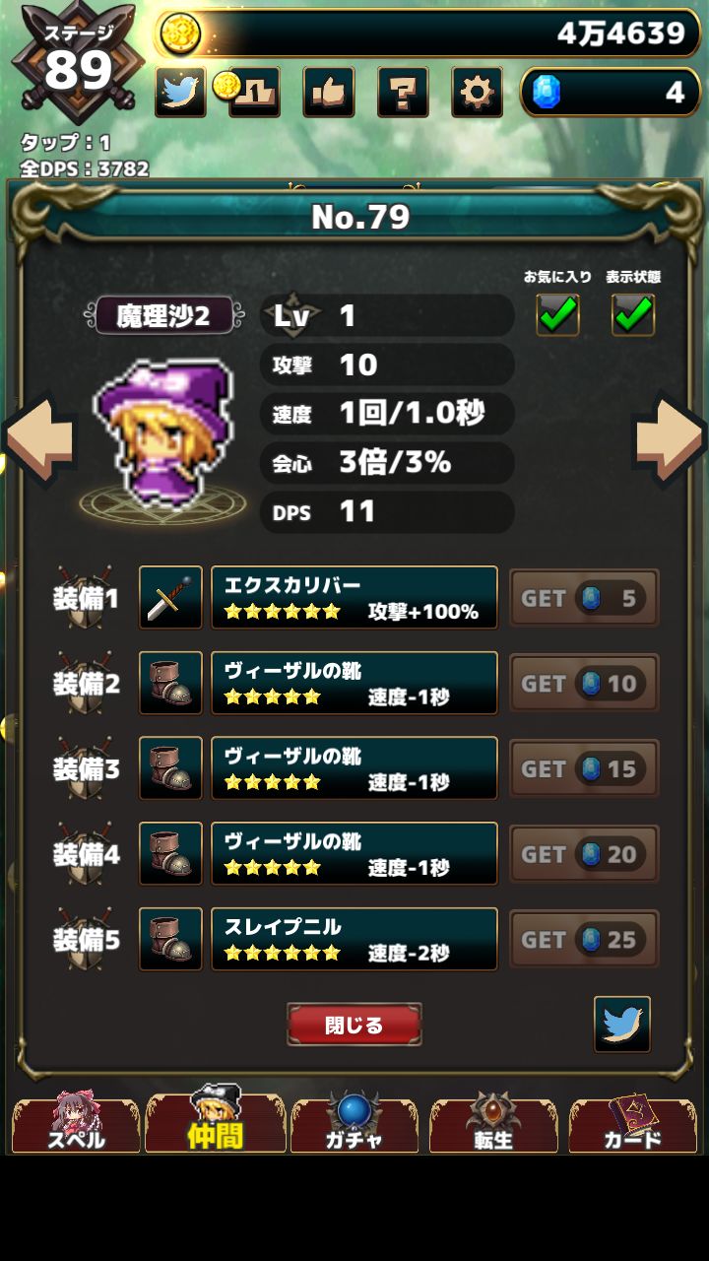The image size is (709, 1261).
Task: Open the カード tab
Action: pos(632,1124)
